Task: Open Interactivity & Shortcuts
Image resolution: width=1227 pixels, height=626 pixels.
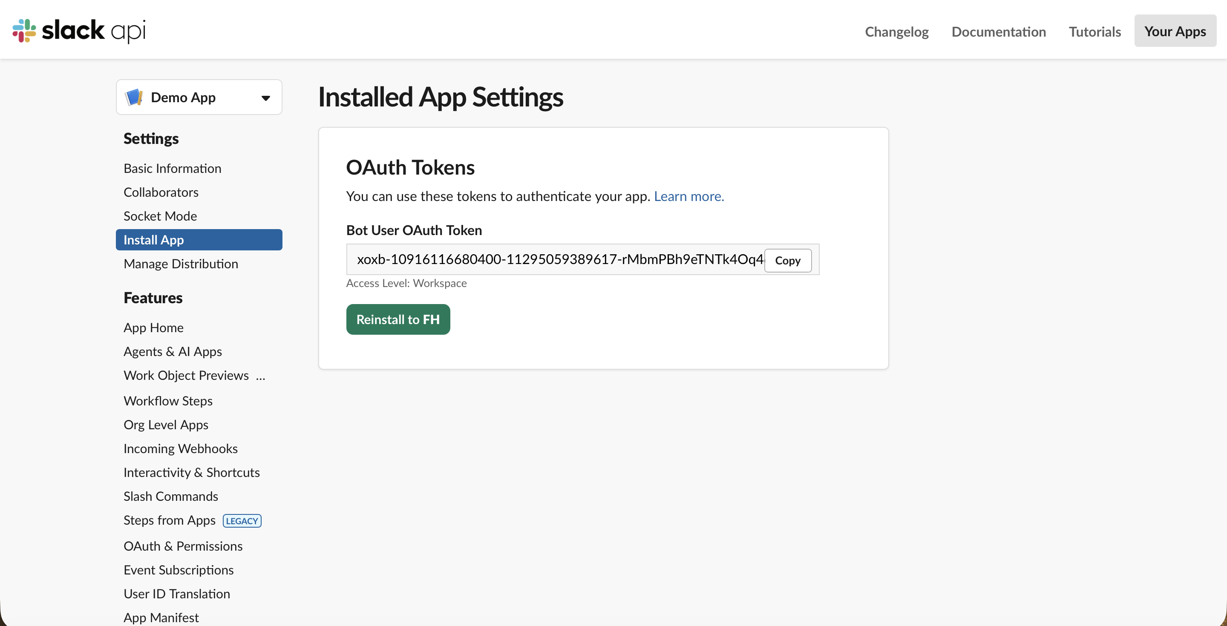Action: 192,472
